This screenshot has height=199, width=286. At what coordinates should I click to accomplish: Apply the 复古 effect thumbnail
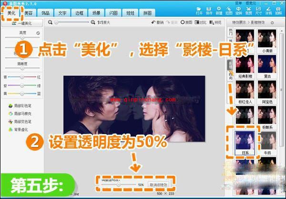(x=267, y=66)
